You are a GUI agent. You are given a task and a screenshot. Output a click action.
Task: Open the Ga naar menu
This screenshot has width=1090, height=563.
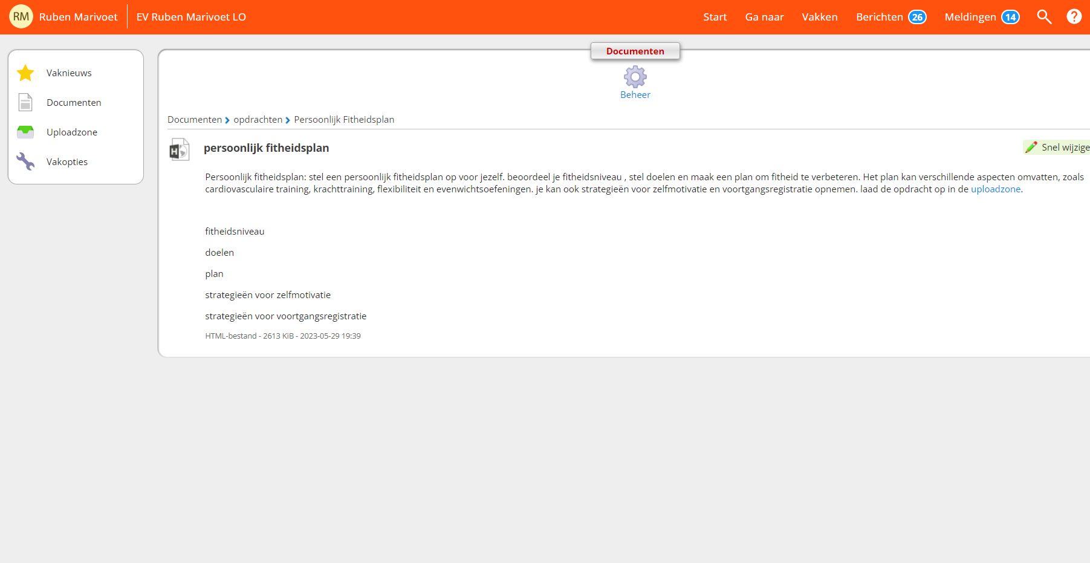(764, 17)
